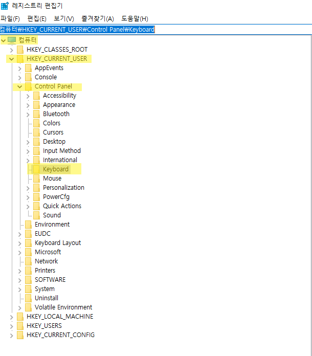Open the 도움말(H) menu
312x356 pixels.
point(135,18)
